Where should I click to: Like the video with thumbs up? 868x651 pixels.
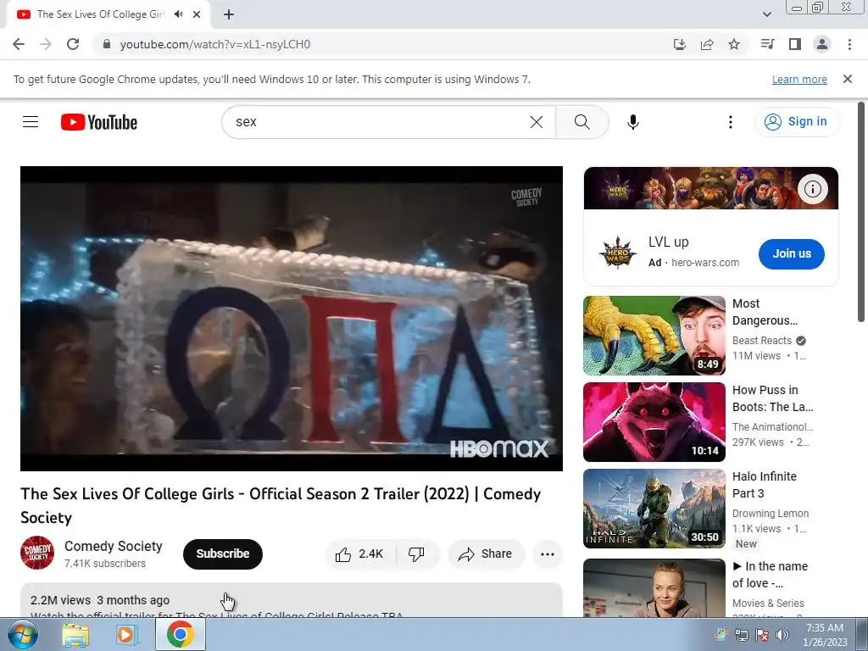360,554
